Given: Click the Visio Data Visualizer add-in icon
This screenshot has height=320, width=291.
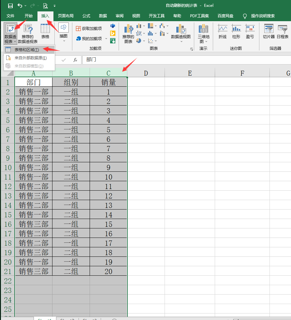Looking at the screenshot, I should pyautogui.click(x=113, y=26).
